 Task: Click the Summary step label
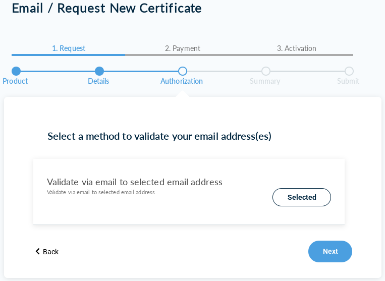(265, 81)
